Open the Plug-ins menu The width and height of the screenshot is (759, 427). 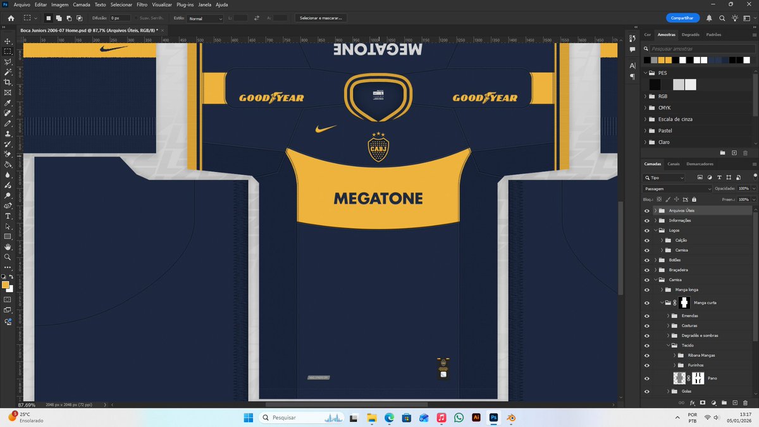tap(185, 4)
